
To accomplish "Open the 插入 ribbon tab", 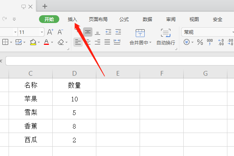I will (73, 19).
